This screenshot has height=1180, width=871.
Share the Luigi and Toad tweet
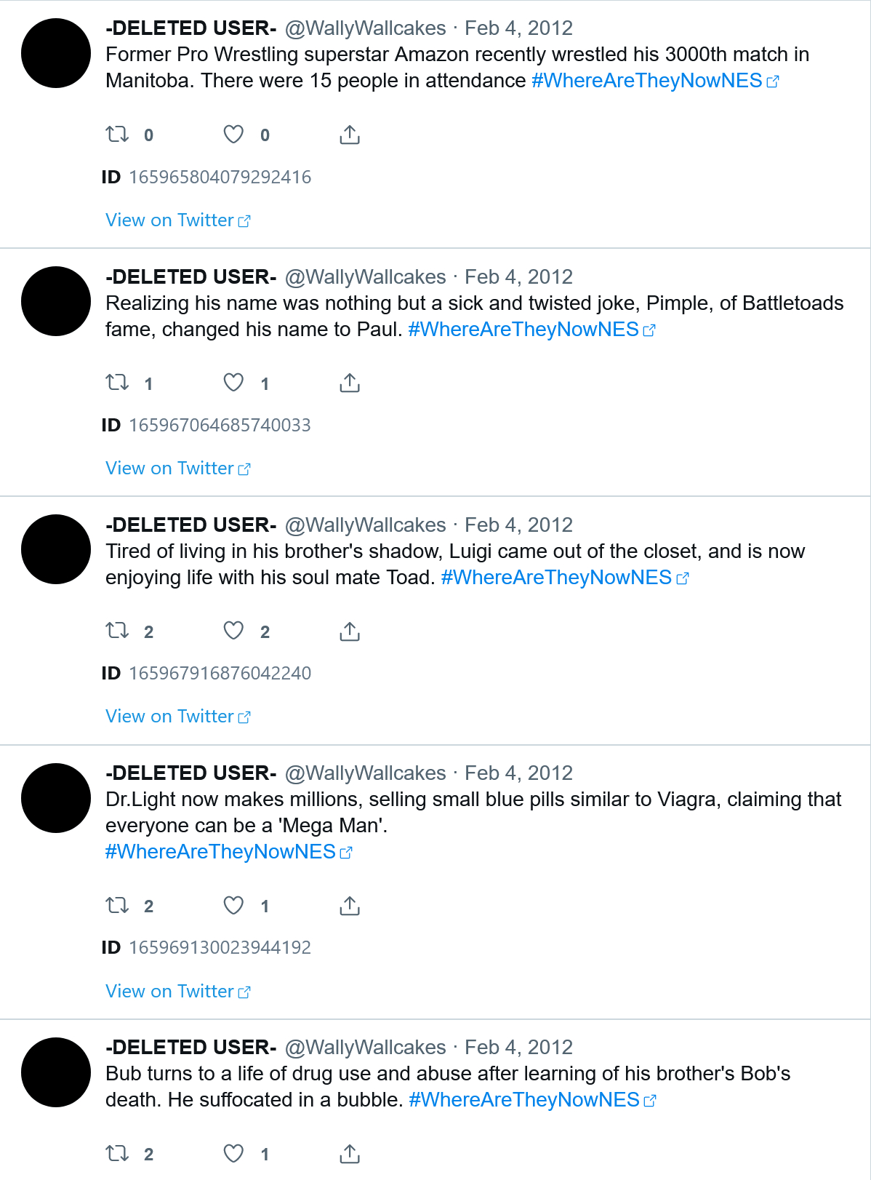pyautogui.click(x=350, y=631)
